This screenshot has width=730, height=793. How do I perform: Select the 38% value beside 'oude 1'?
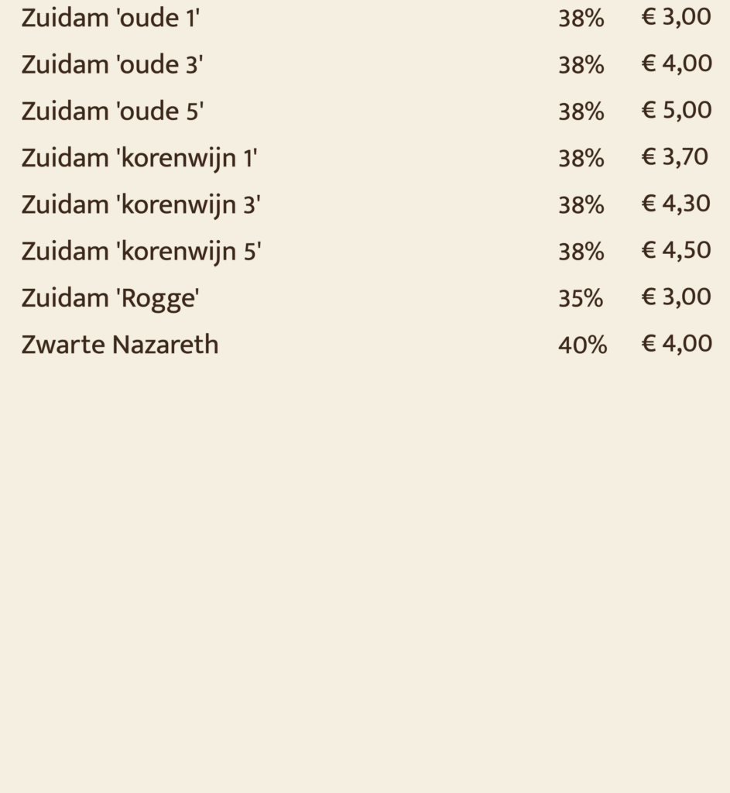(x=581, y=19)
